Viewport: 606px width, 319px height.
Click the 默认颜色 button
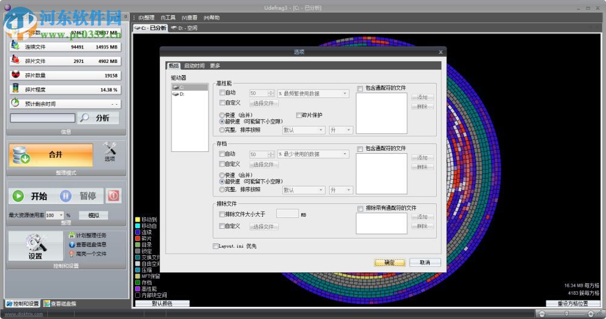click(162, 303)
